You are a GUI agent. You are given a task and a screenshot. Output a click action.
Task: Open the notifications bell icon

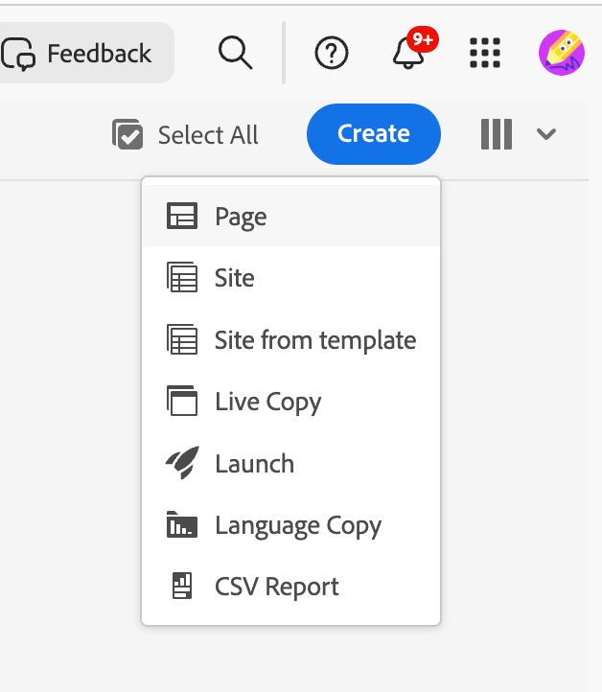click(x=408, y=53)
